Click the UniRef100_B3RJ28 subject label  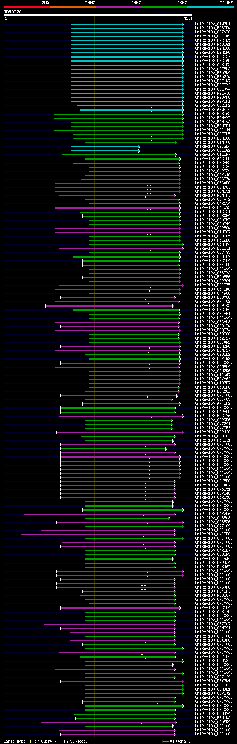[213, 432]
